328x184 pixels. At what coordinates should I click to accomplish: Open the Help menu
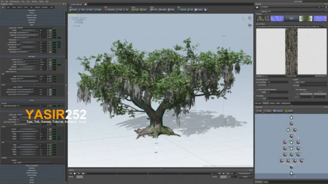[x=47, y=1]
